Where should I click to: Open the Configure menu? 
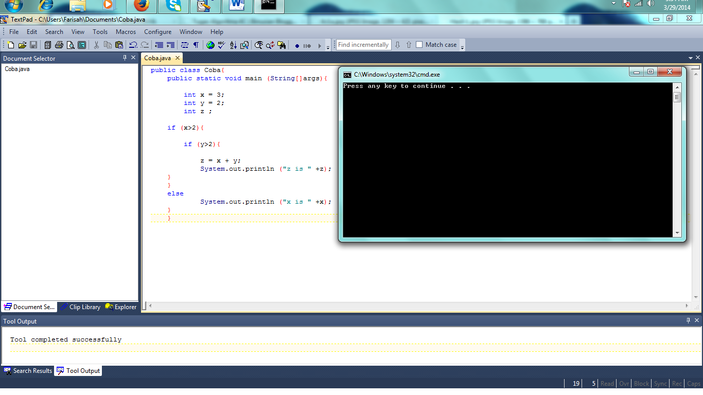click(x=158, y=32)
